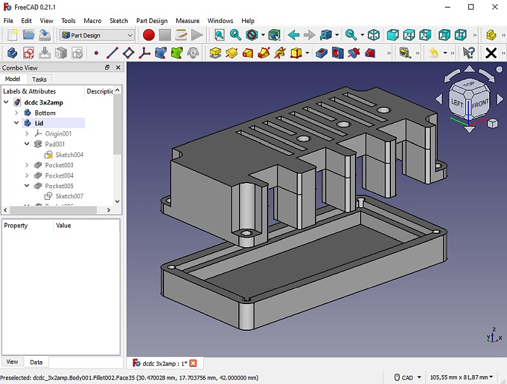This screenshot has width=507, height=384.
Task: Create a new sketch icon
Action: point(29,53)
